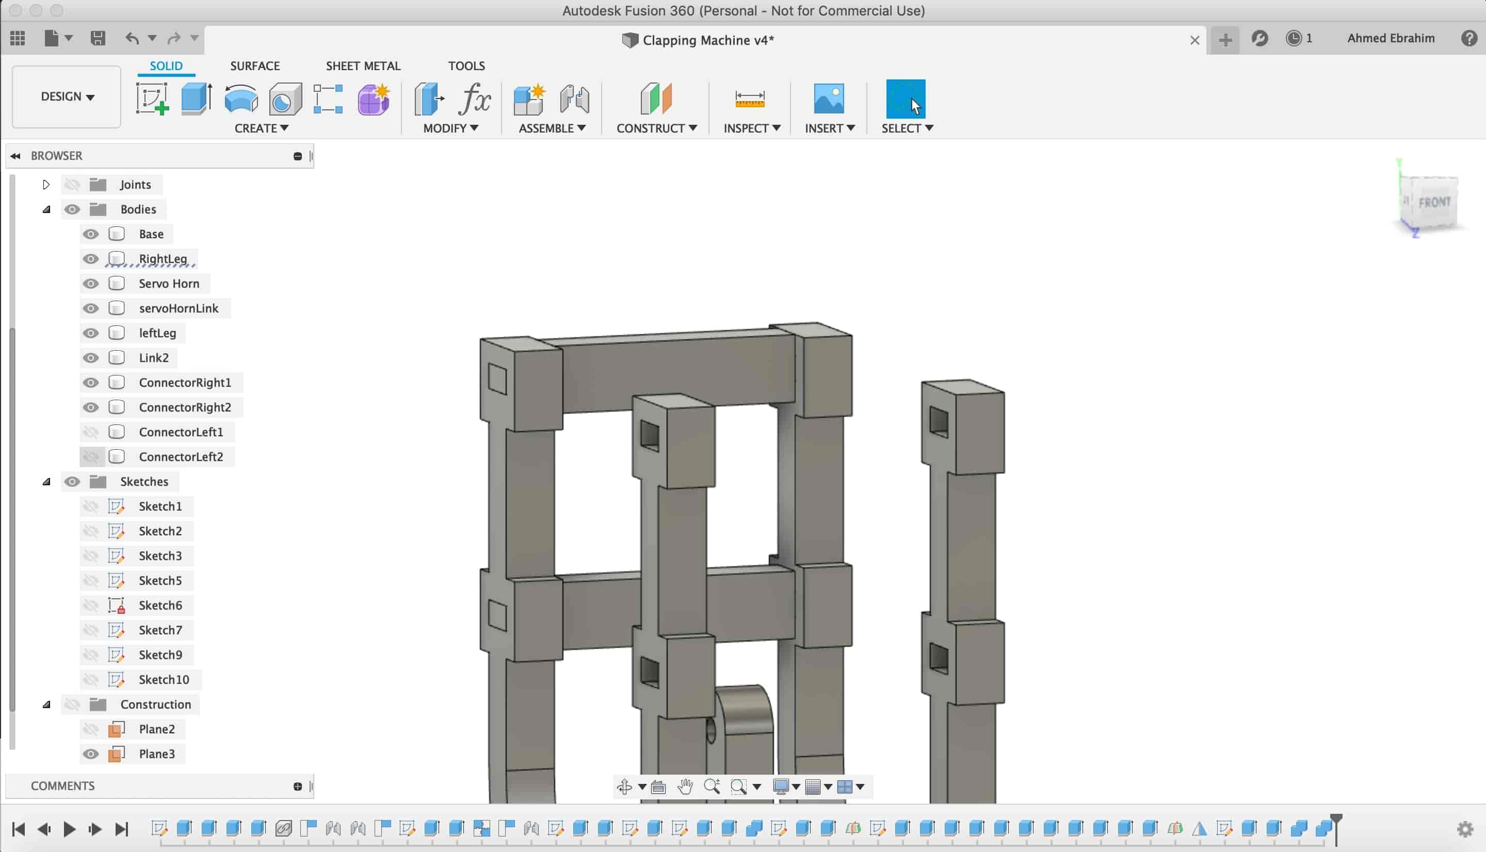Pick the Offset Plane construct icon
Image resolution: width=1486 pixels, height=852 pixels.
click(655, 99)
